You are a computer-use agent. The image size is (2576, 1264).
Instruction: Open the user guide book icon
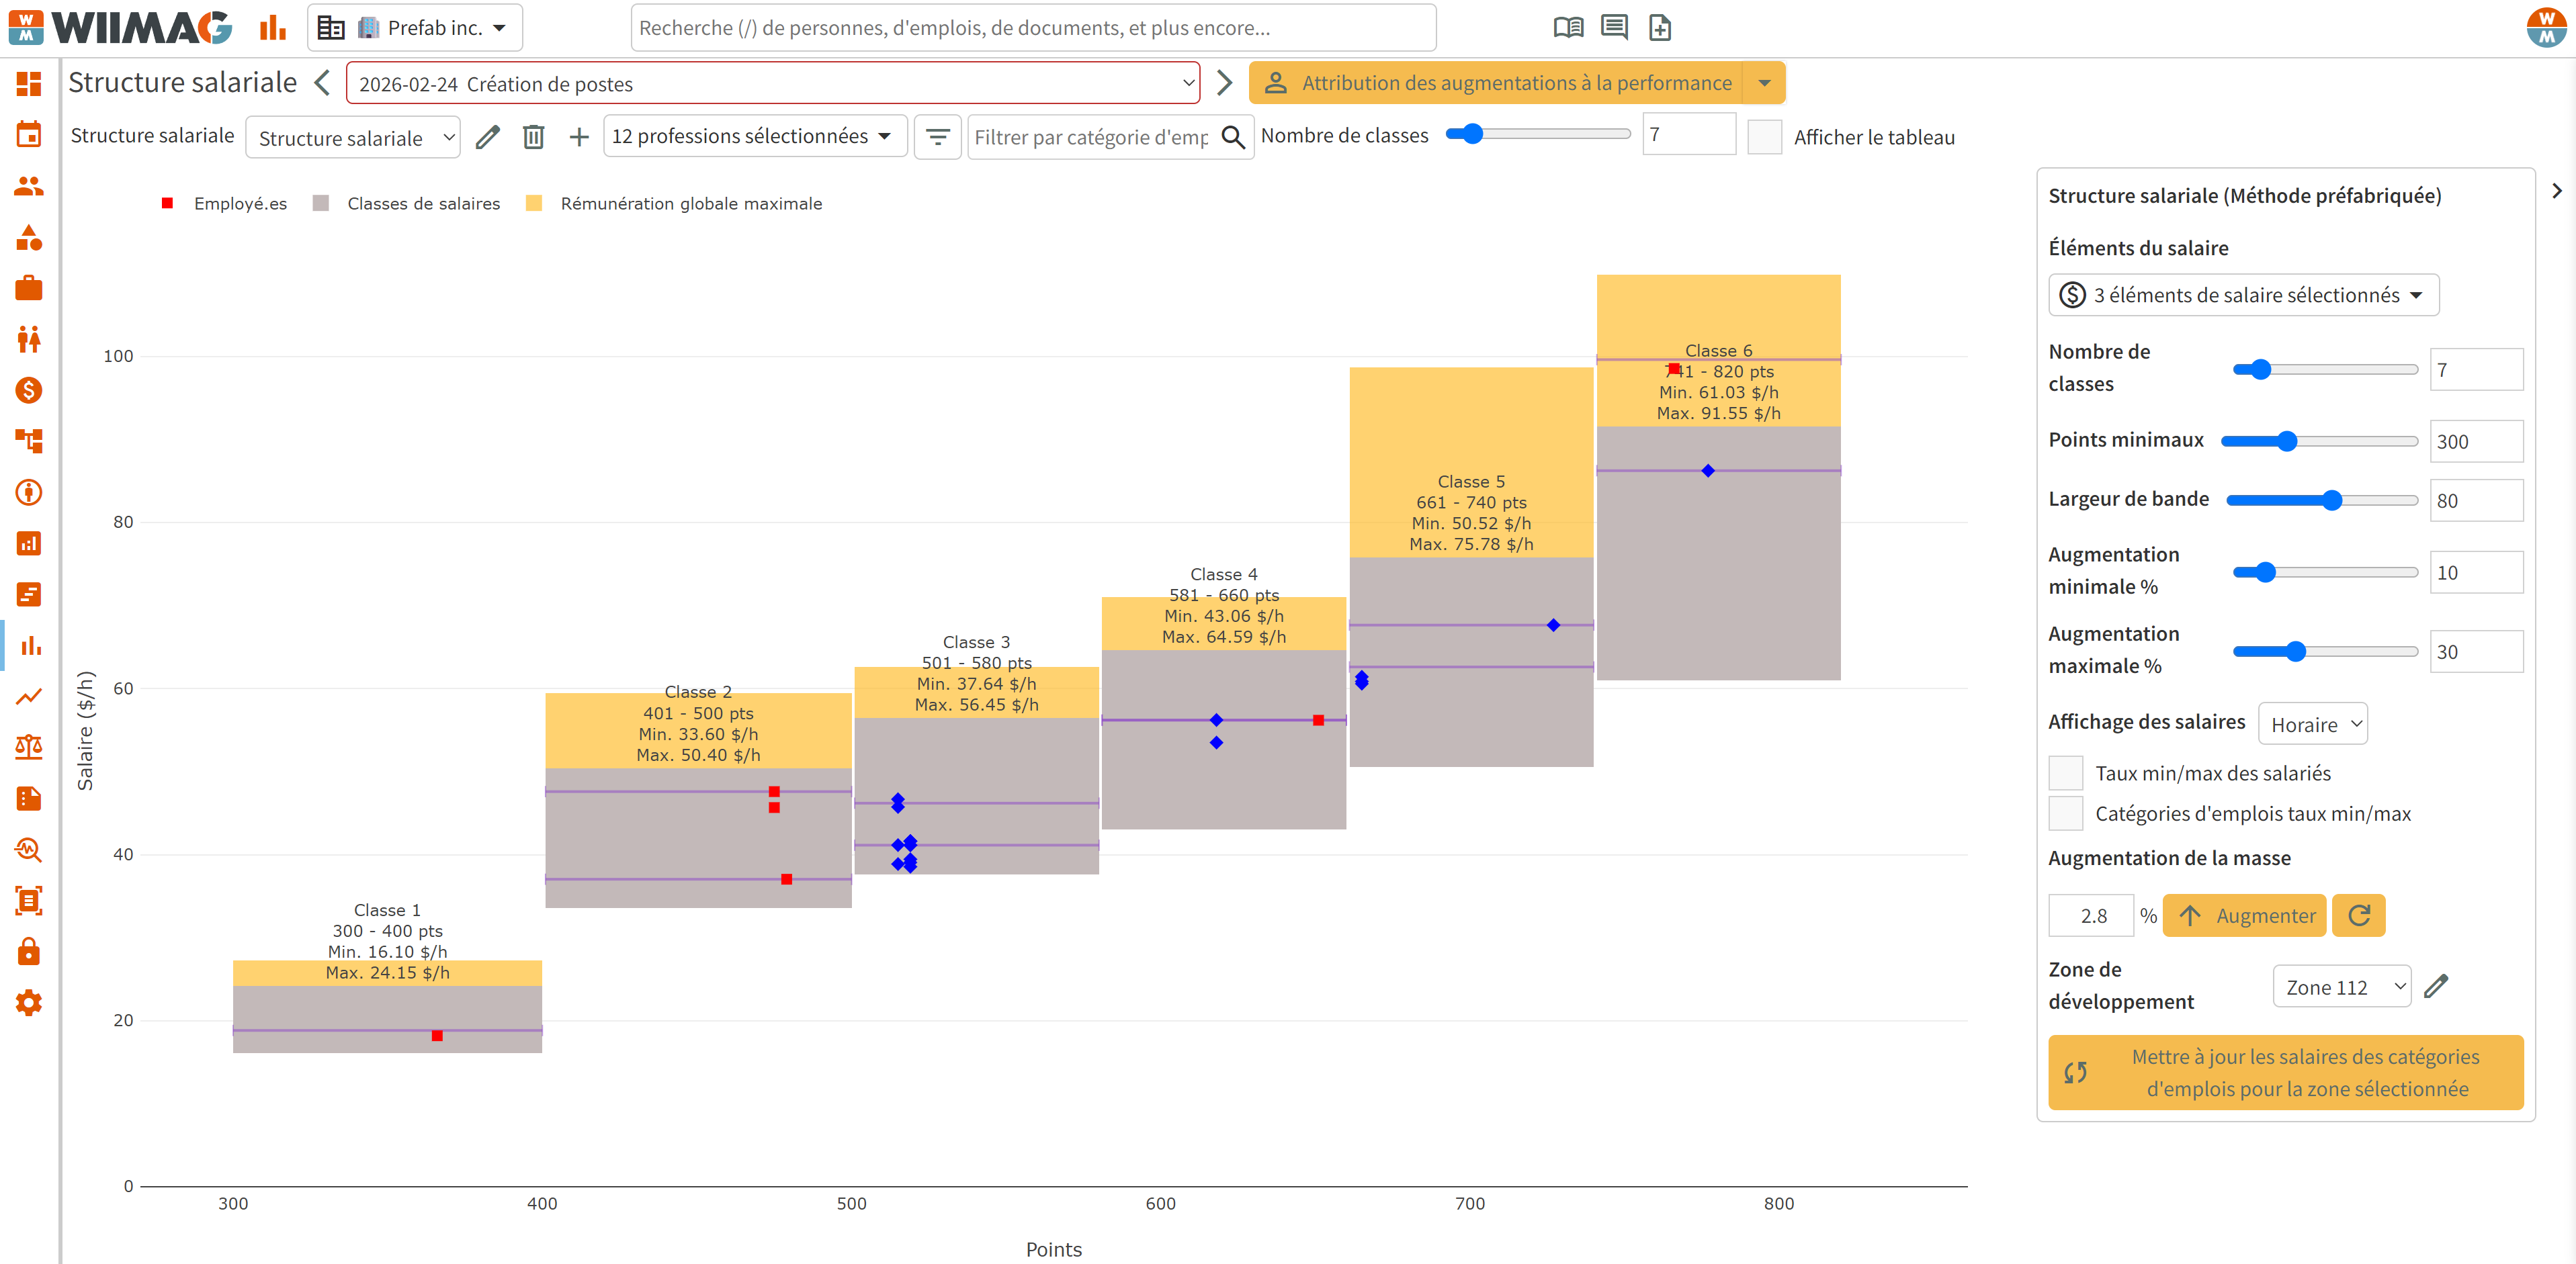pos(1568,28)
